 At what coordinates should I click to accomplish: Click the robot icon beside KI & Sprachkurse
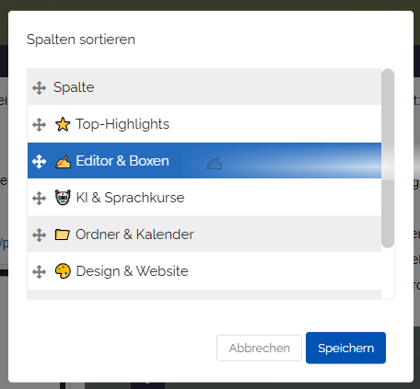[x=63, y=198]
